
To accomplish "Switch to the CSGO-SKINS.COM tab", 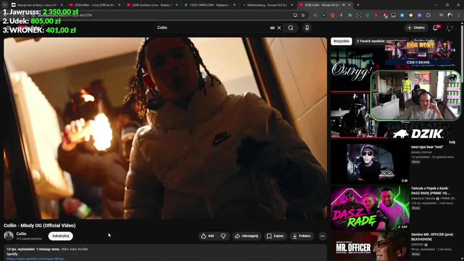I will [x=210, y=5].
